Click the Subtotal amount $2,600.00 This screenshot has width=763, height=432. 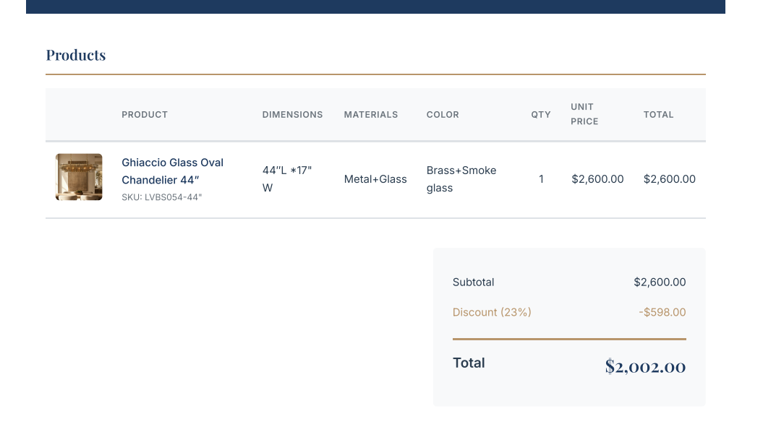tap(660, 282)
